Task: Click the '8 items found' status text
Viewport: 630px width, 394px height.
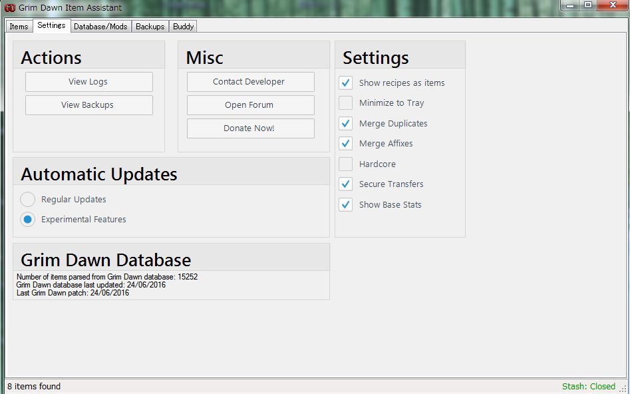Action: [34, 387]
